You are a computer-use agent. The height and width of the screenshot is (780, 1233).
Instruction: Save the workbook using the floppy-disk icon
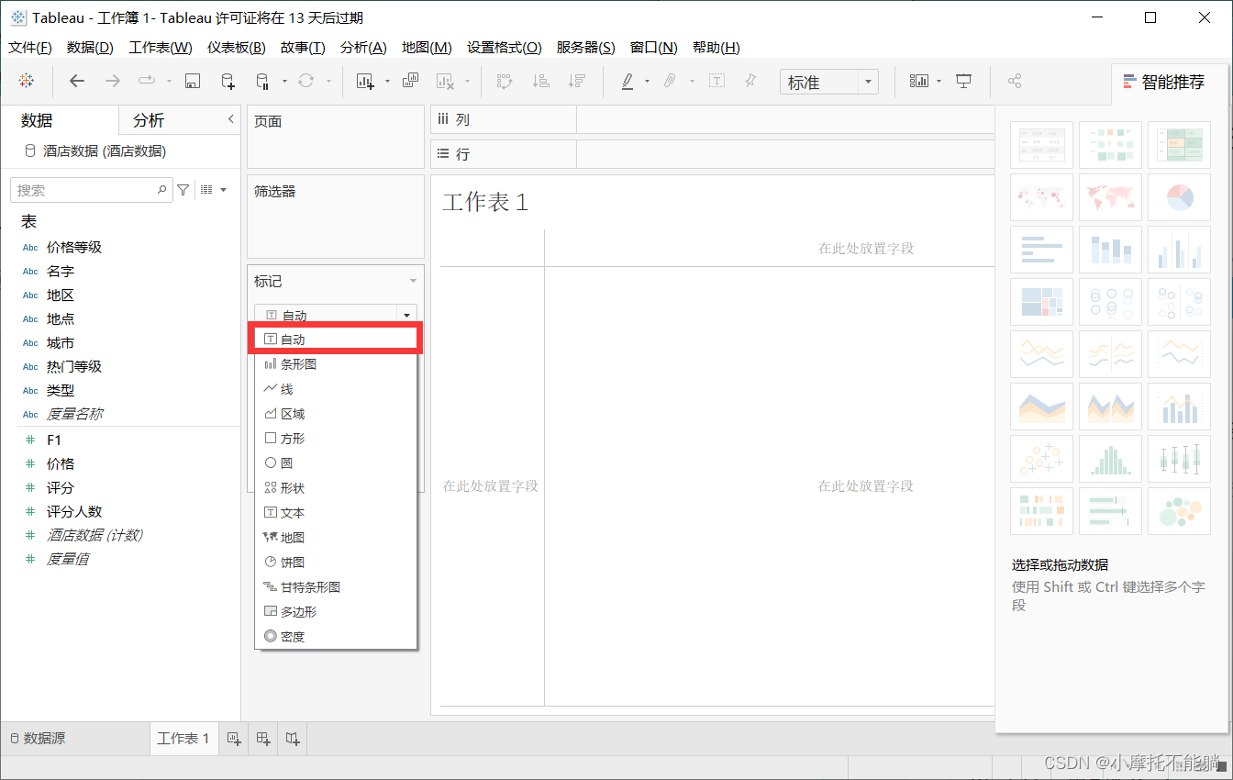click(x=193, y=82)
